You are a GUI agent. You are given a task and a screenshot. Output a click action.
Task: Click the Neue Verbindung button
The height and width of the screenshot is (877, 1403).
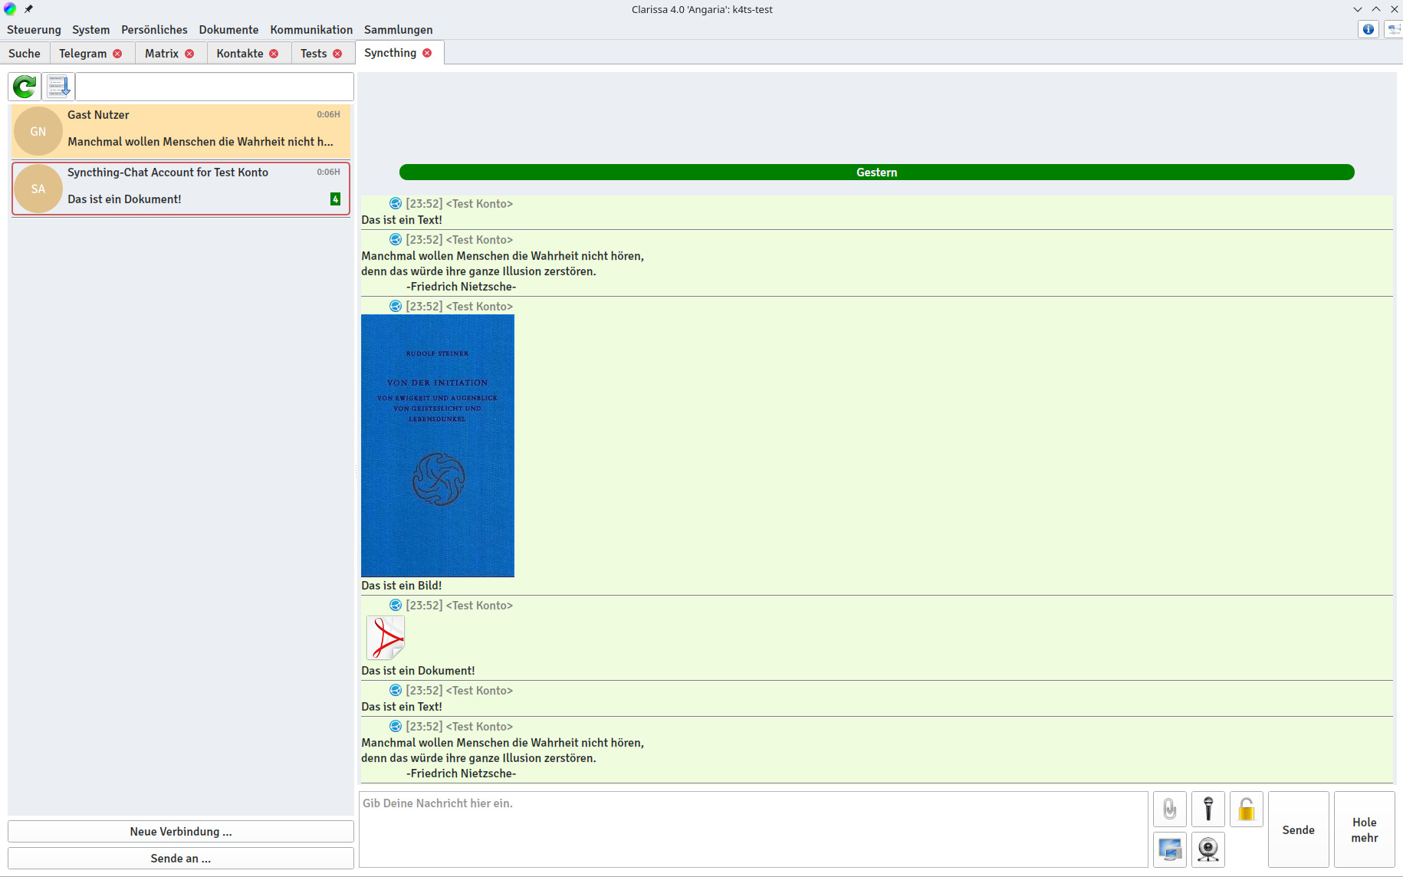coord(181,832)
